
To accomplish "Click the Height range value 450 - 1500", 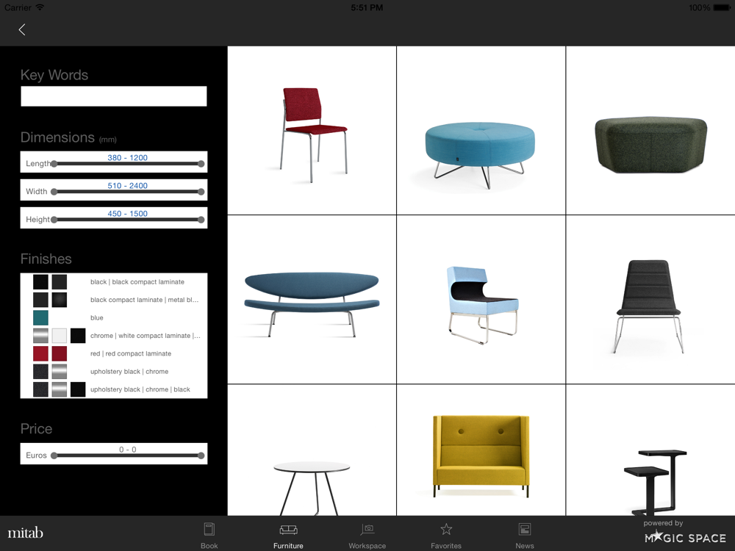I will coord(127,214).
